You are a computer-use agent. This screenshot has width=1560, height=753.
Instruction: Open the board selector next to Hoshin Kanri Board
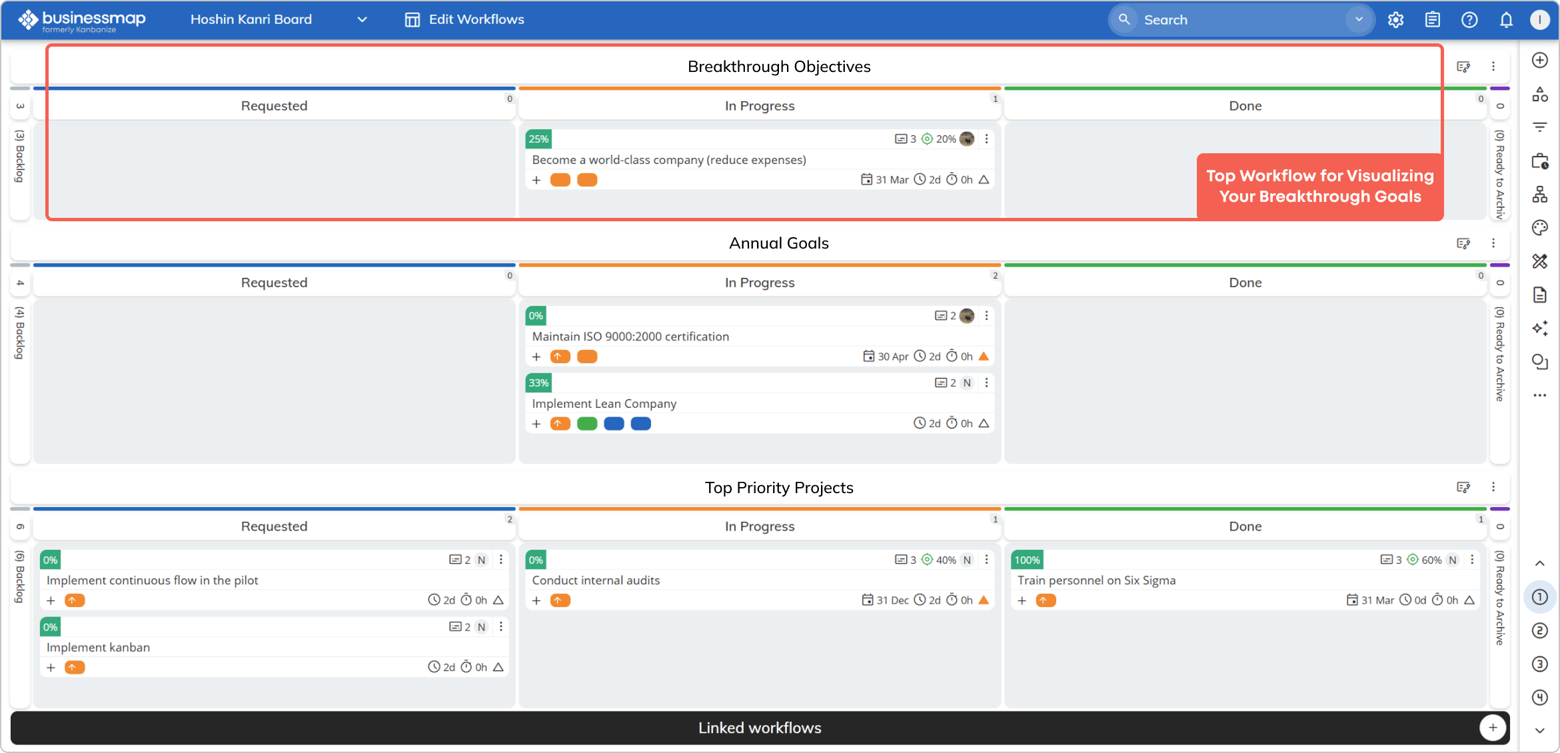coord(362,19)
